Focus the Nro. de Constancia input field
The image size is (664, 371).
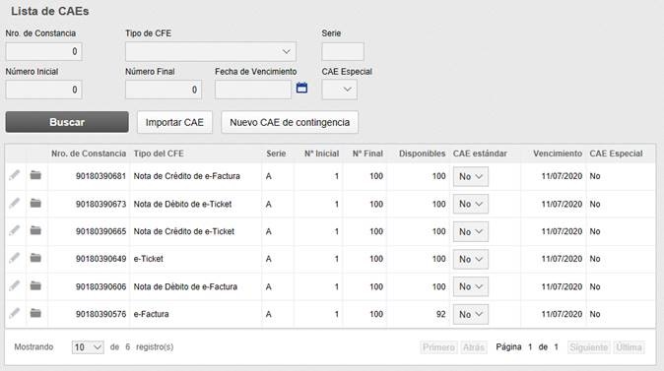pyautogui.click(x=43, y=51)
